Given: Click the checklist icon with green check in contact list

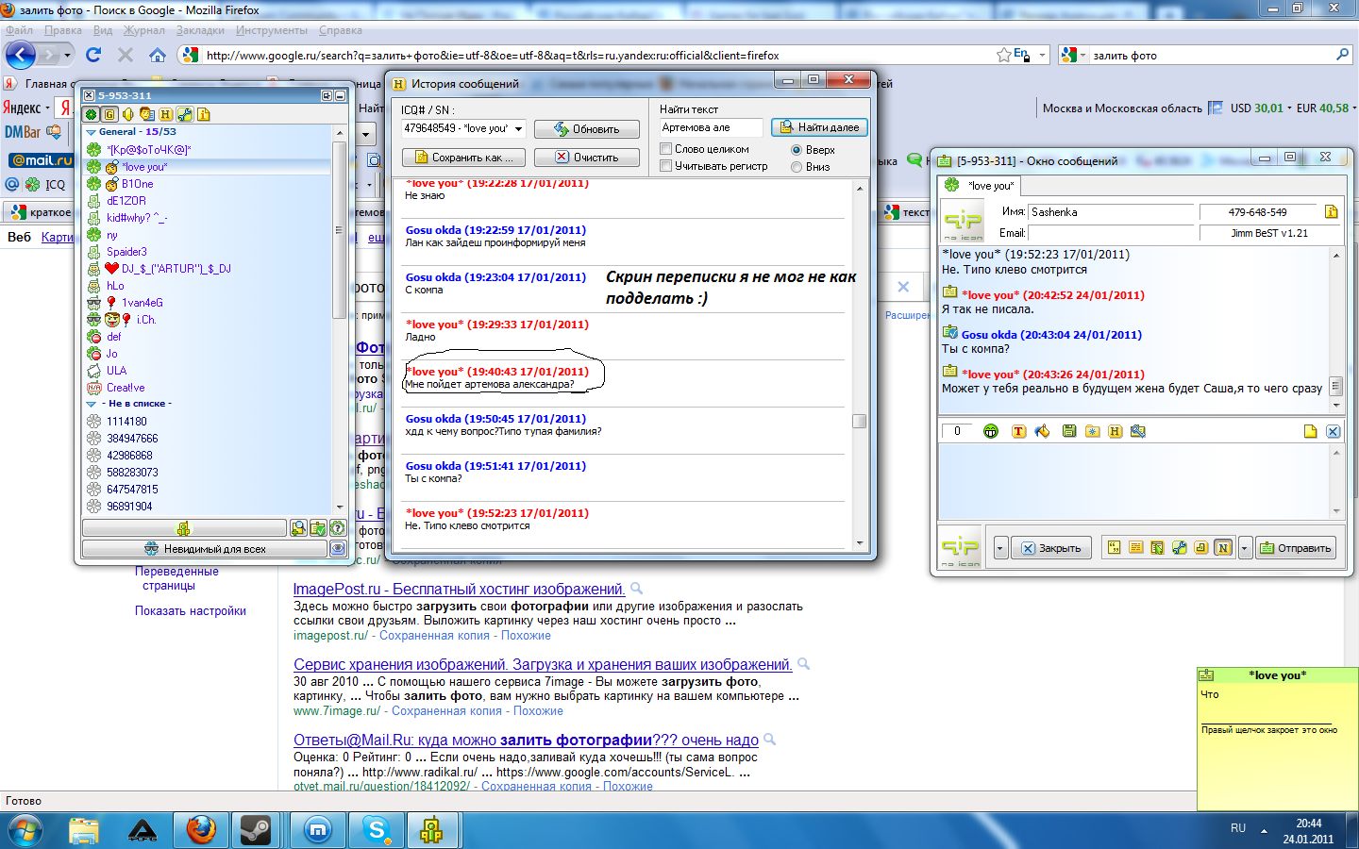Looking at the screenshot, I should pyautogui.click(x=318, y=528).
